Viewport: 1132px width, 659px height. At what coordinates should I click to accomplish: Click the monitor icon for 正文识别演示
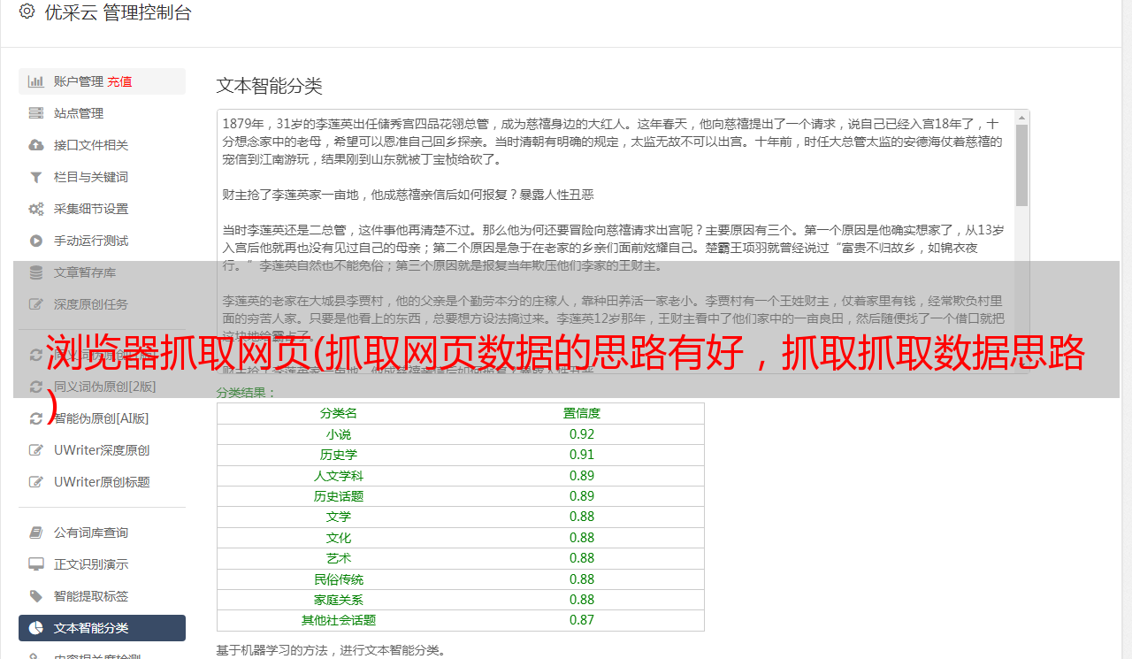click(x=36, y=564)
